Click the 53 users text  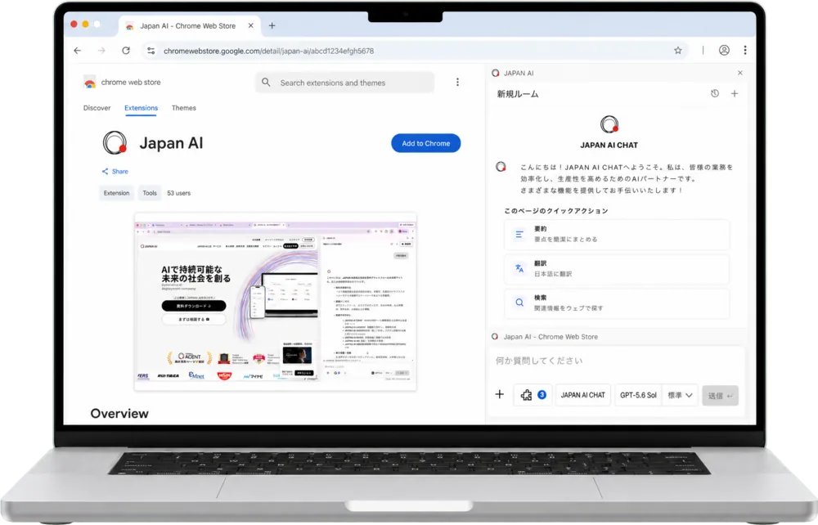179,193
